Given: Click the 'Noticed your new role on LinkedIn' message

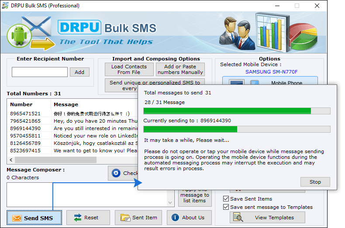Looking at the screenshot, I should (x=96, y=136).
